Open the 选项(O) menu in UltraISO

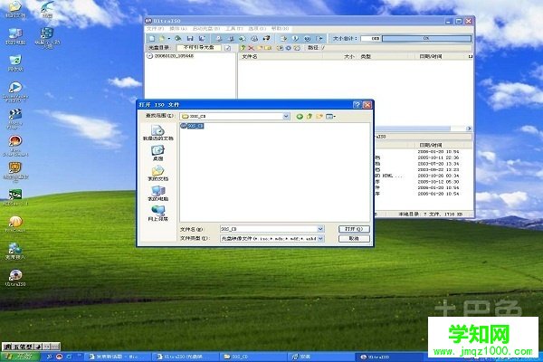pos(257,28)
